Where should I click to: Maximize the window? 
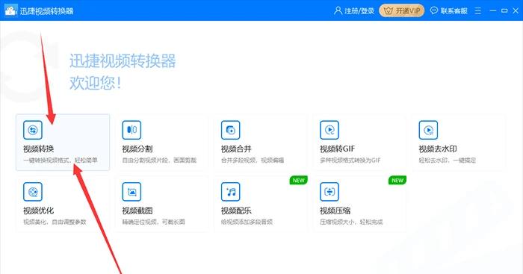(x=504, y=10)
